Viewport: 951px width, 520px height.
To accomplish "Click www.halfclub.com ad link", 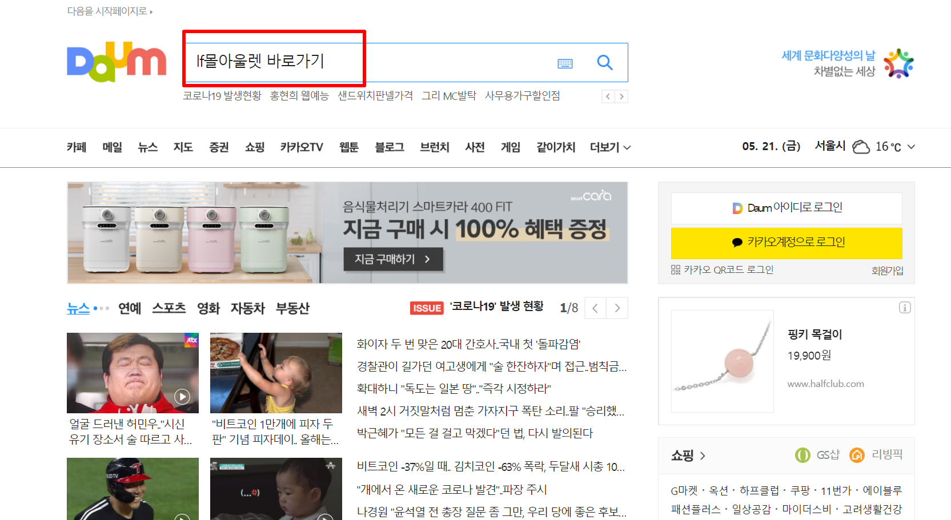I will (826, 384).
